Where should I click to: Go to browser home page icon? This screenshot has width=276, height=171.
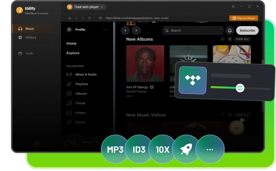(69, 18)
